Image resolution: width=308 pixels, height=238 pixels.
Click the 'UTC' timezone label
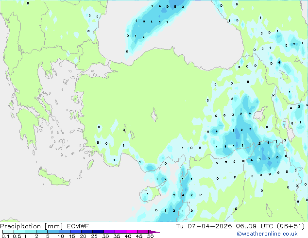(x=267, y=226)
